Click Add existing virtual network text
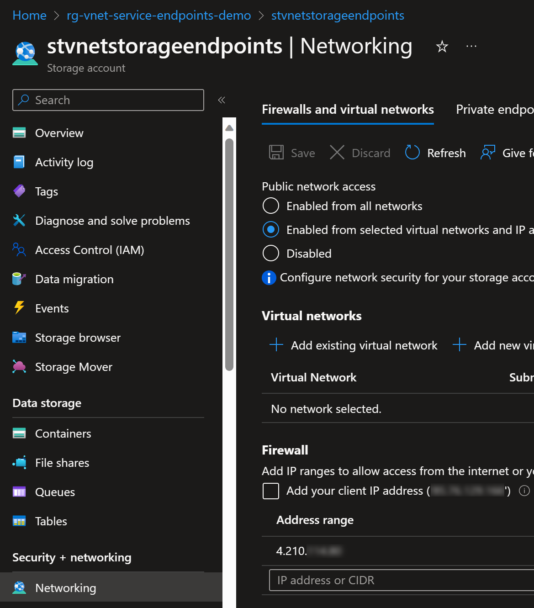 pyautogui.click(x=364, y=345)
